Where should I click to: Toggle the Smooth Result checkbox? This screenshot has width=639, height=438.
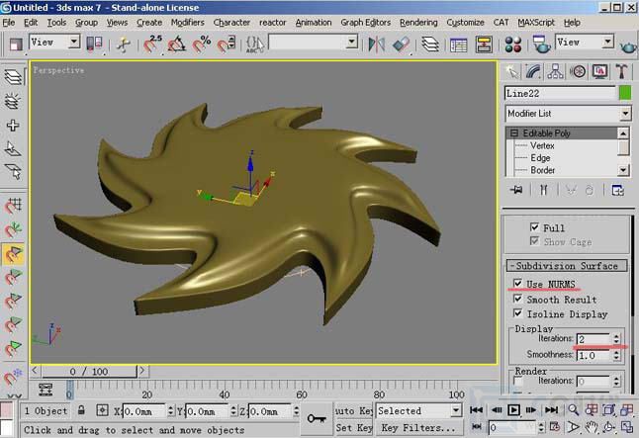(x=517, y=299)
